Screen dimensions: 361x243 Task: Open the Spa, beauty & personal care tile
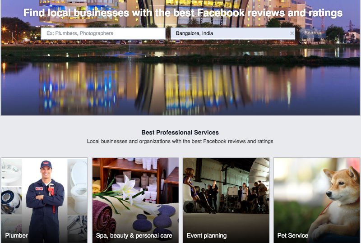[x=136, y=200]
